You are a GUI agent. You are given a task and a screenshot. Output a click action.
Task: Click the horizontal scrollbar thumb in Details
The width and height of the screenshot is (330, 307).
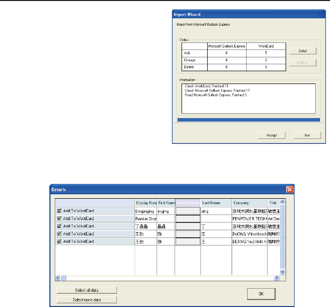point(63,278)
